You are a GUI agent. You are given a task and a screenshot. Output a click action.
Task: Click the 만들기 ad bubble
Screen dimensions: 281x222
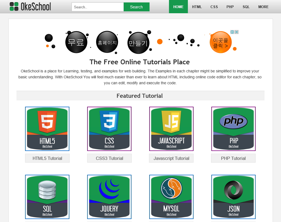coord(138,43)
